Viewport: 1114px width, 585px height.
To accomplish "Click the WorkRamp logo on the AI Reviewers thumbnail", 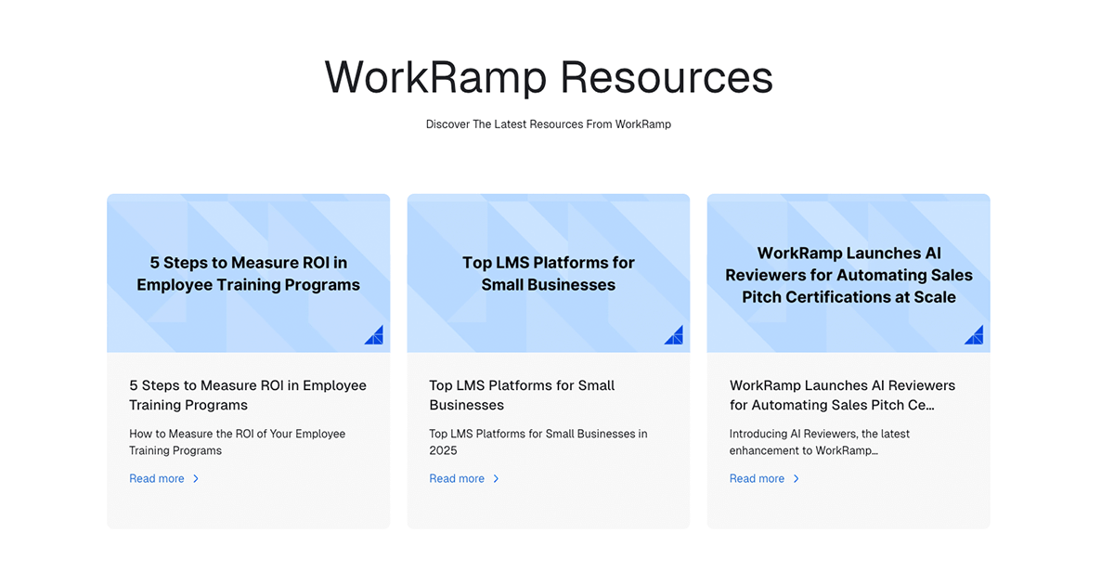I will [x=974, y=335].
